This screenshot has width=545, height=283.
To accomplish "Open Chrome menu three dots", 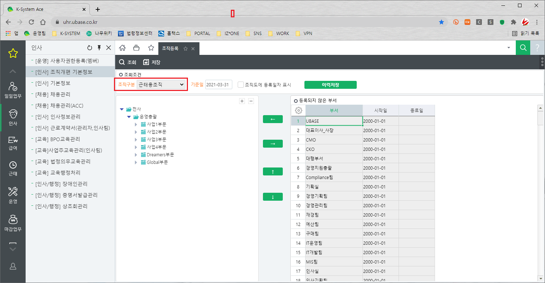I will [x=537, y=22].
